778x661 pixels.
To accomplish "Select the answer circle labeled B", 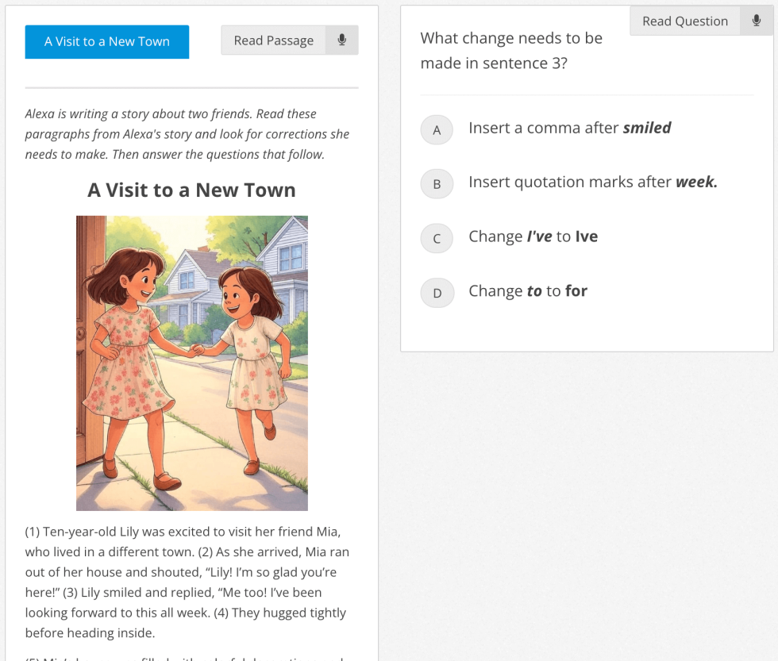I will click(x=437, y=184).
